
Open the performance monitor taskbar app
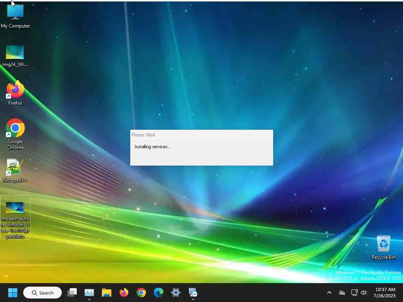(x=89, y=293)
